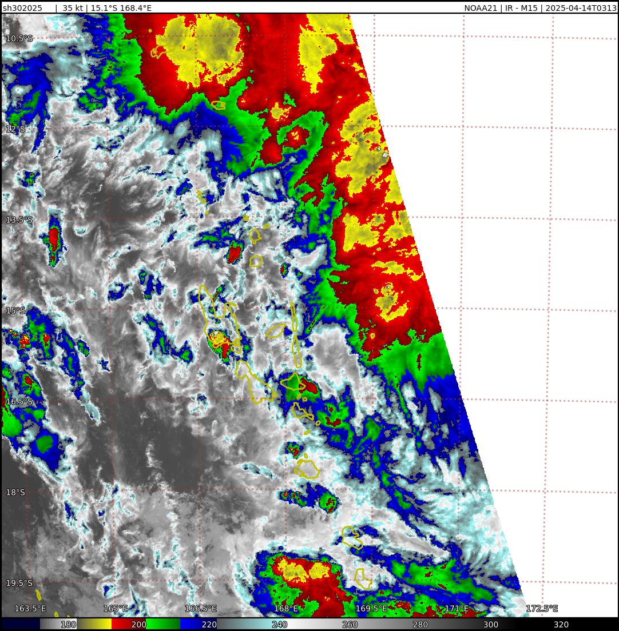Screen dimensions: 619x631
Task: Click the 166.5°E longitude label
Action: [x=201, y=608]
